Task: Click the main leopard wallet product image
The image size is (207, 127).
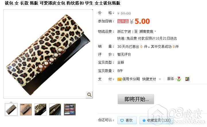Action: click(x=48, y=54)
